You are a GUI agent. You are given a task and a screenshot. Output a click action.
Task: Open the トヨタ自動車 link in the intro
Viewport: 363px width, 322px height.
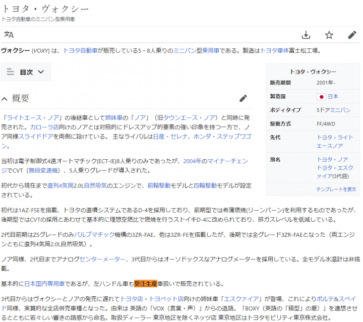(80, 50)
